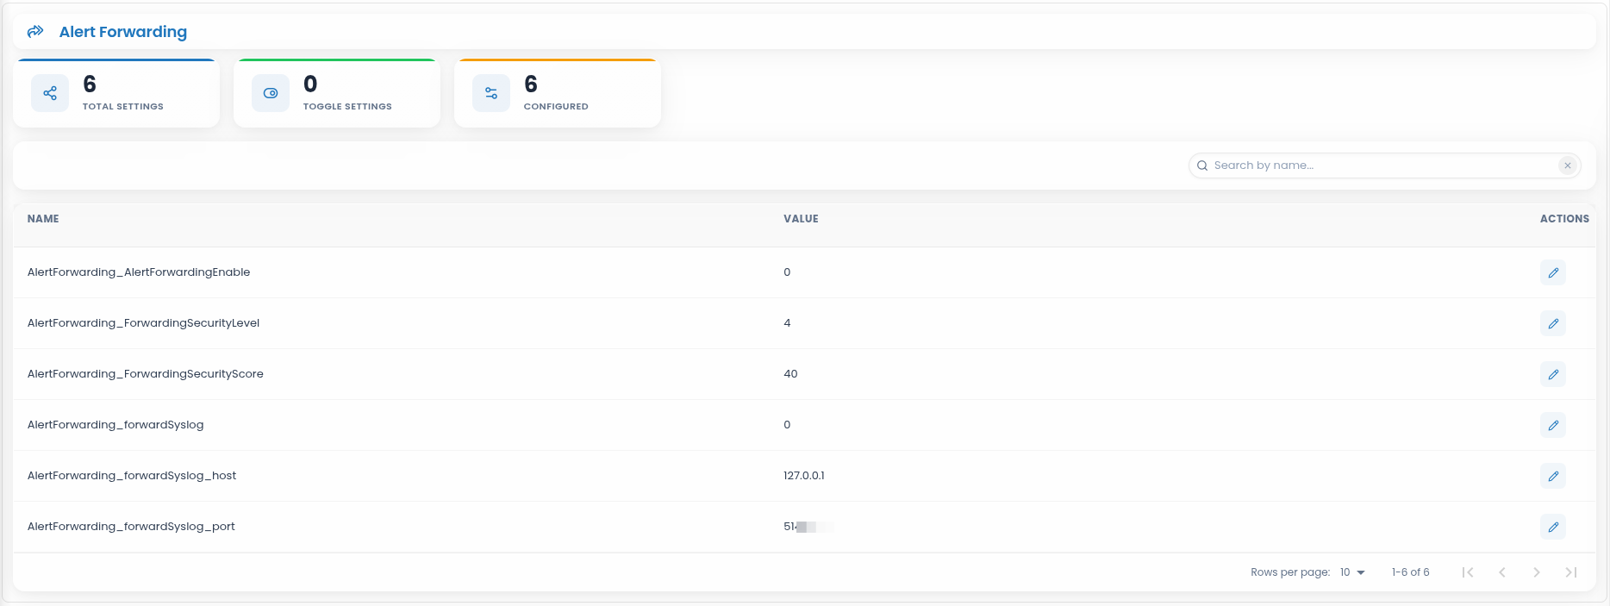
Task: Click the ForwardingSecurityLevel value 4
Action: click(787, 323)
